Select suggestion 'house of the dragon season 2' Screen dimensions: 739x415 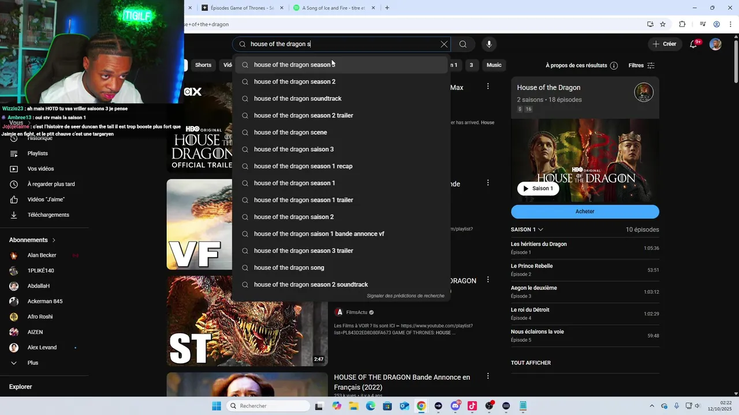pos(341,82)
